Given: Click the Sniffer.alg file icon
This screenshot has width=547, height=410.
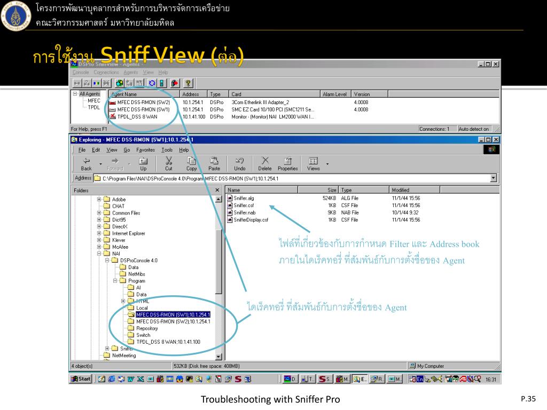Looking at the screenshot, I should [x=230, y=198].
